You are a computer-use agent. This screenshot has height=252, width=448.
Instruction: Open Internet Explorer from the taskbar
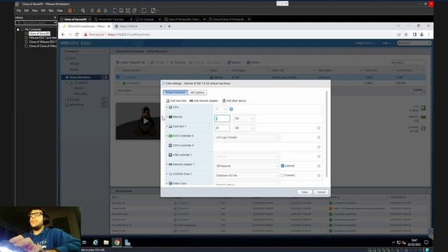click(x=95, y=243)
